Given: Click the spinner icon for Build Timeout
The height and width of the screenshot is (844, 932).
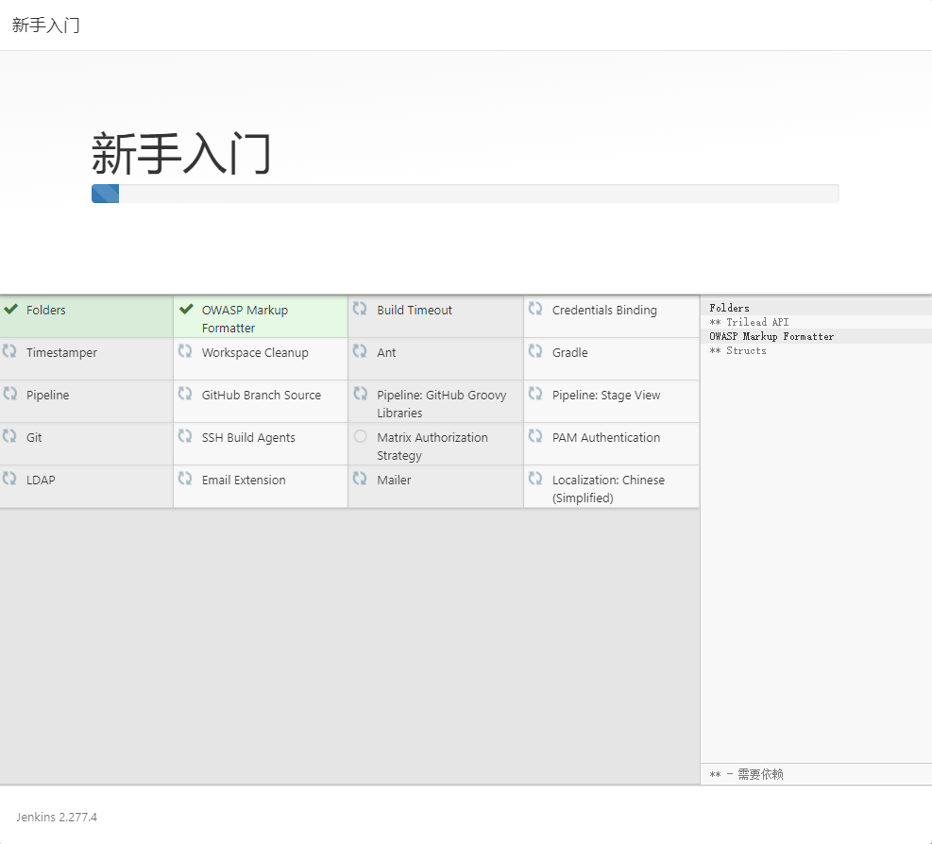Looking at the screenshot, I should 360,309.
